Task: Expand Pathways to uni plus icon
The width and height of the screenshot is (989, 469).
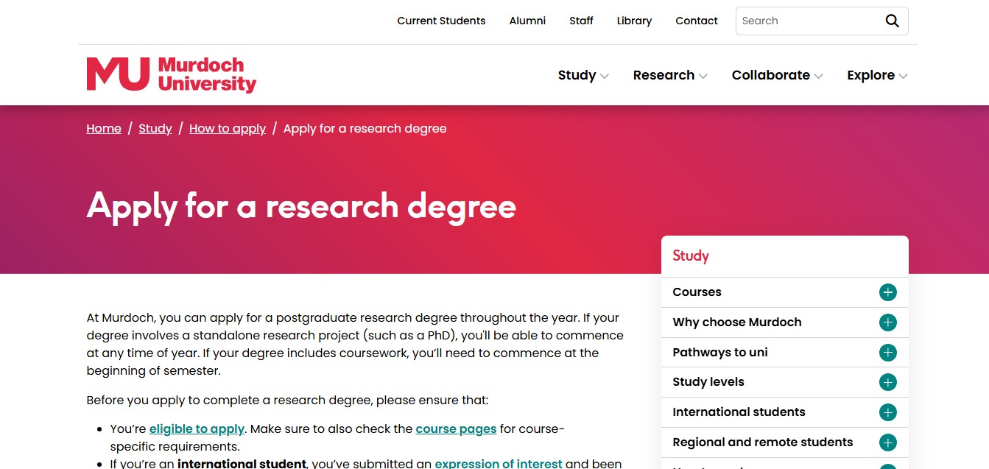Action: [x=888, y=353]
